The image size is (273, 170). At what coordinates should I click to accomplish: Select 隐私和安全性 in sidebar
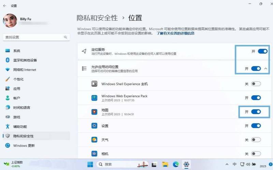[x=36, y=136]
